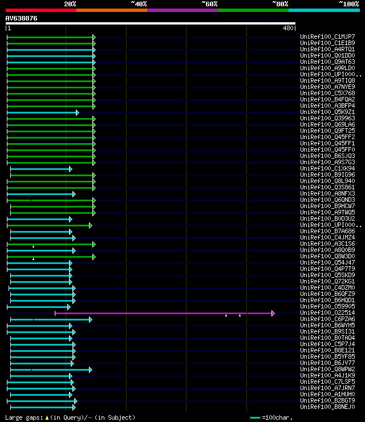Click the UniRef100_Q8WPW2 label

coord(327,370)
